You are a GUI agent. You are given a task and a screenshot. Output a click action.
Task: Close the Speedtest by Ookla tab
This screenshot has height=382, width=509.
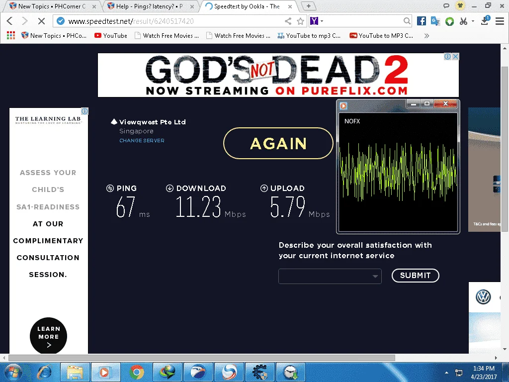pyautogui.click(x=290, y=6)
